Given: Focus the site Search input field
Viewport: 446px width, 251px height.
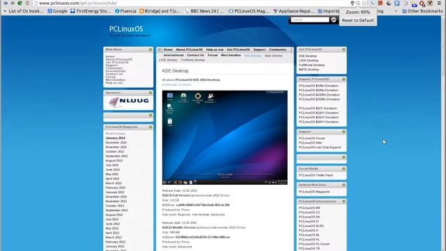Looking at the screenshot, I should (x=309, y=20).
